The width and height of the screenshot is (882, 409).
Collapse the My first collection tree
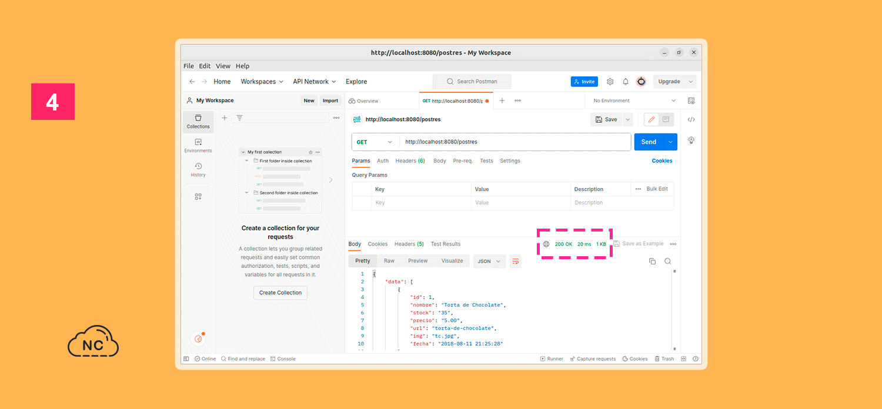243,152
